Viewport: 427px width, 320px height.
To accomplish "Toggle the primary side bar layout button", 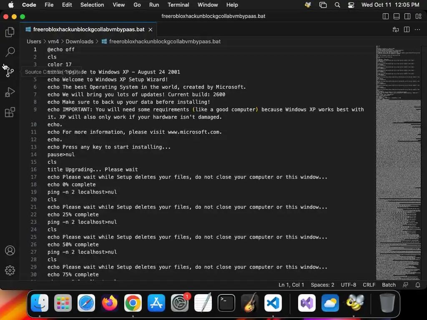I will click(x=386, y=16).
